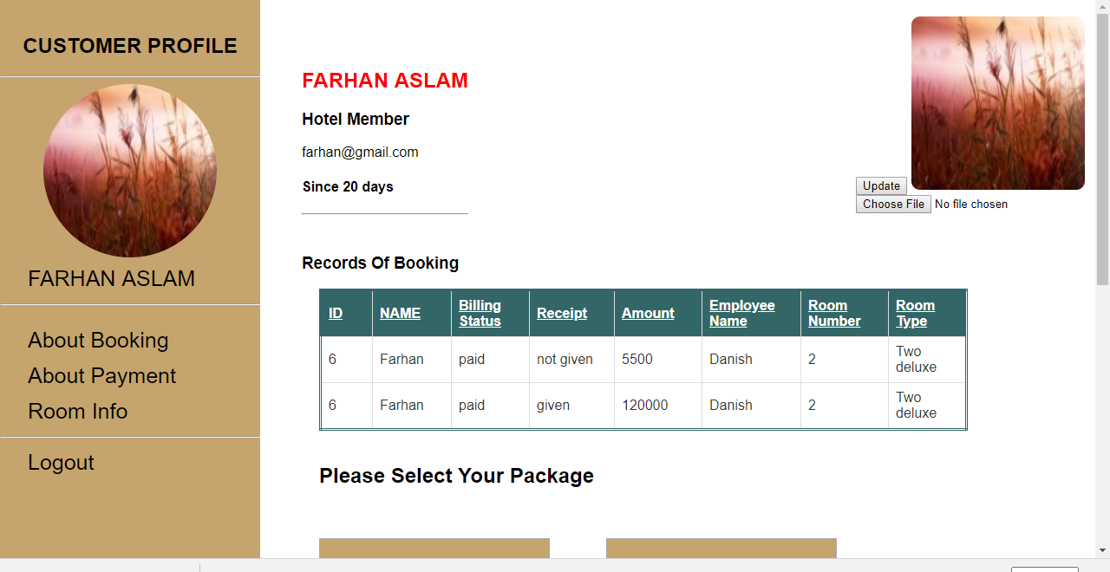Viewport: 1110px width, 572px height.
Task: Select the Receipt column header
Action: point(561,314)
